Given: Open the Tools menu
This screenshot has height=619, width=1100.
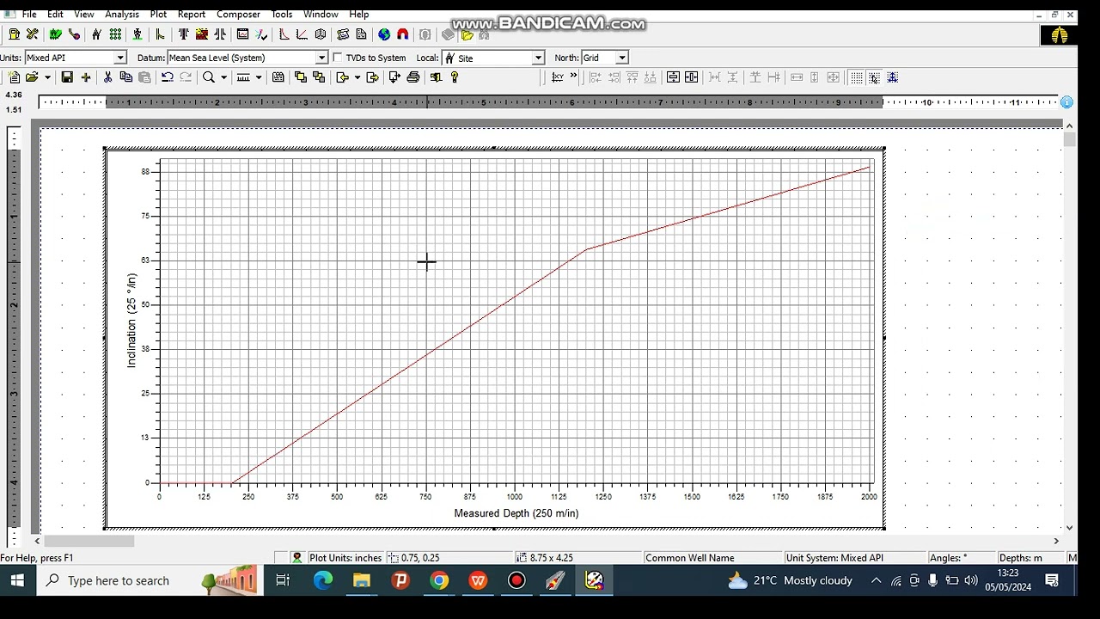Looking at the screenshot, I should point(282,14).
